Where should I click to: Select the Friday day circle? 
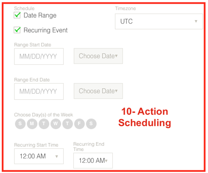79,124
